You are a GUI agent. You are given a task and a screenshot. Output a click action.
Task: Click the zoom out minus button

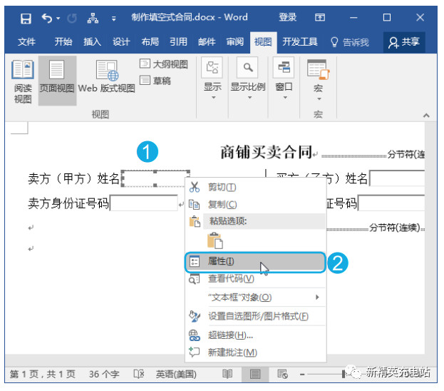point(302,375)
